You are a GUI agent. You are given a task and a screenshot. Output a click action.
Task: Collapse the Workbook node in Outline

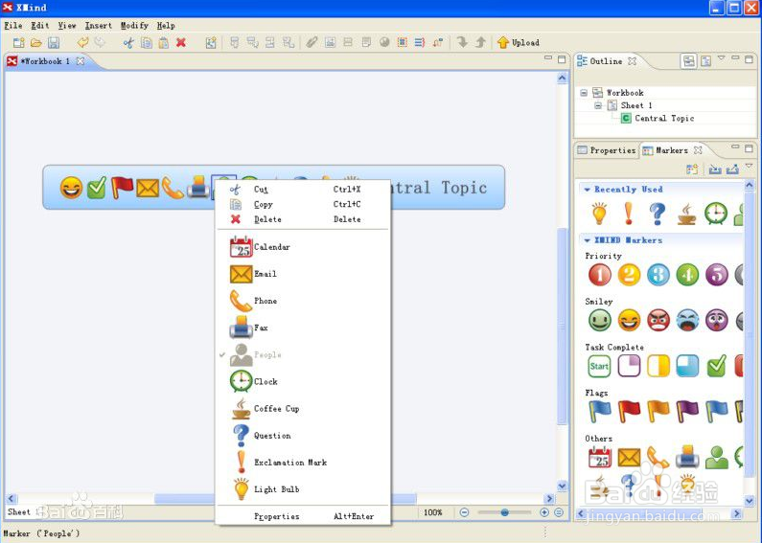584,93
